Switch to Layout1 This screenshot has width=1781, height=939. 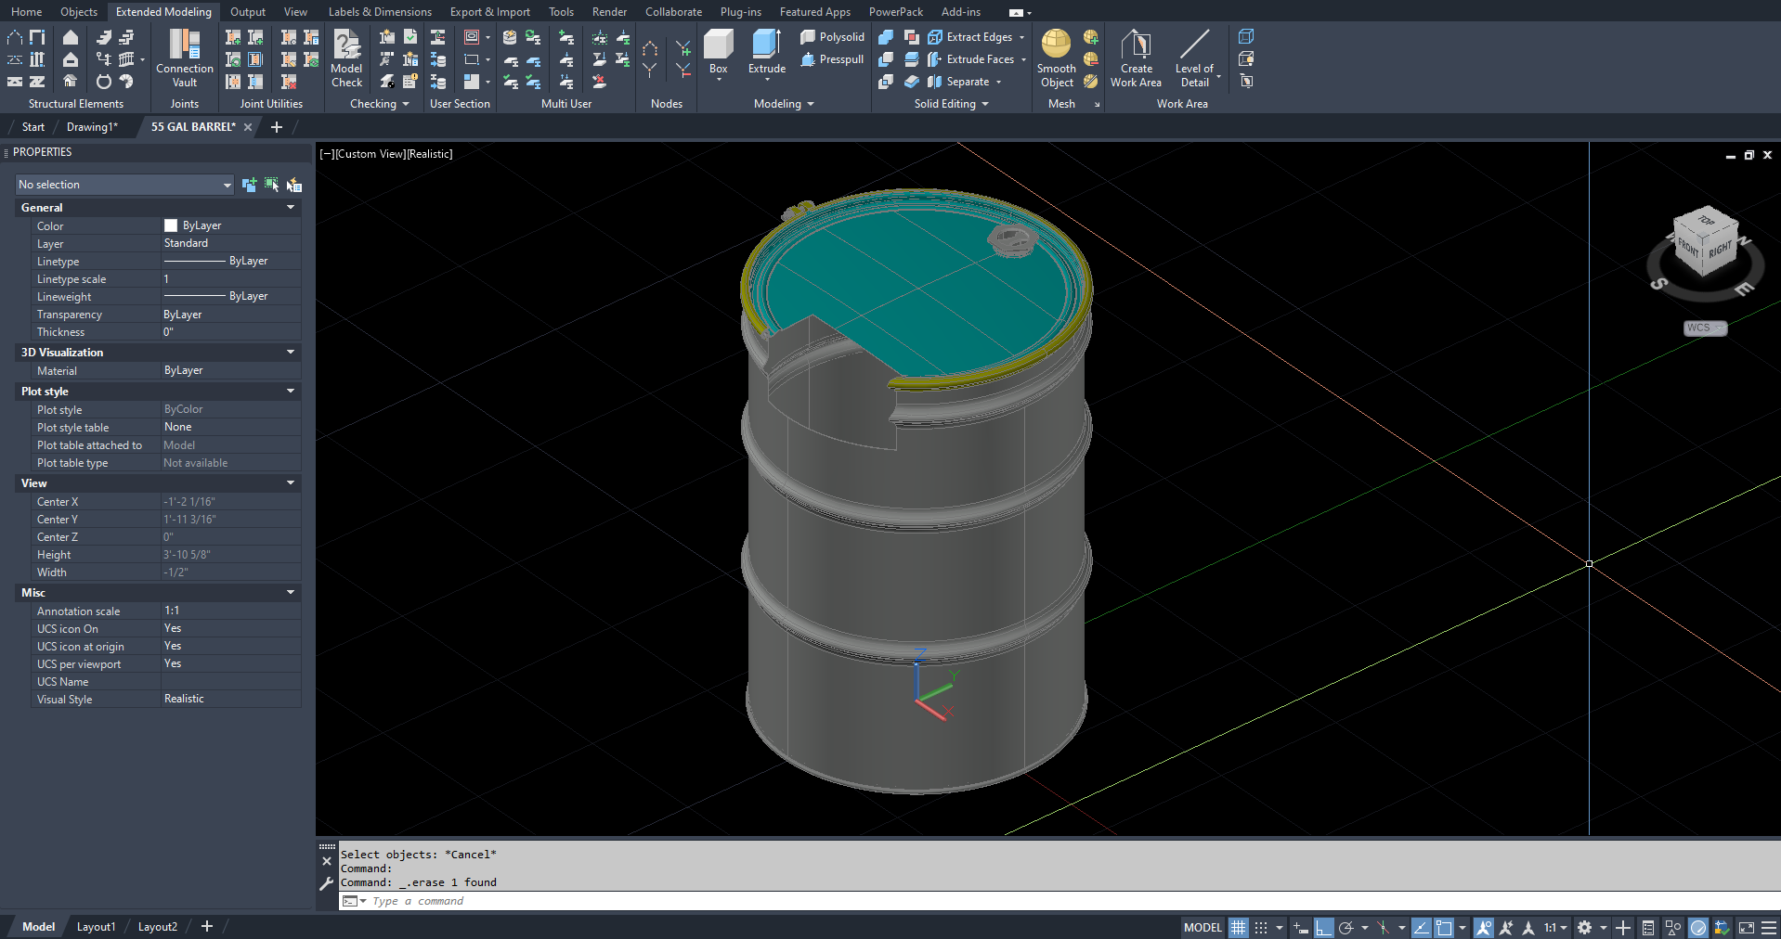(x=96, y=926)
